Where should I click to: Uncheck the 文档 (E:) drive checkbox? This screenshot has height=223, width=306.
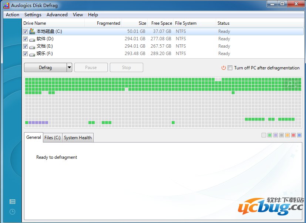[25, 46]
